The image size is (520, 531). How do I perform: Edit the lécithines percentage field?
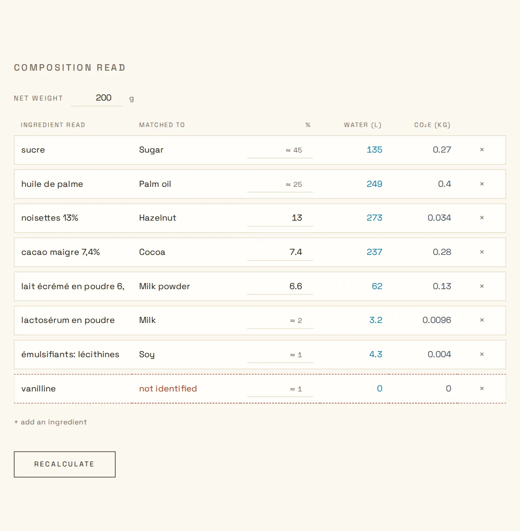click(x=280, y=355)
